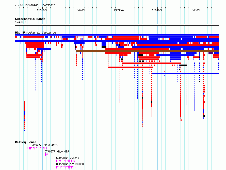Select the CTAGE7P gene glyph
This screenshot has height=170, width=226.
pyautogui.click(x=46, y=154)
